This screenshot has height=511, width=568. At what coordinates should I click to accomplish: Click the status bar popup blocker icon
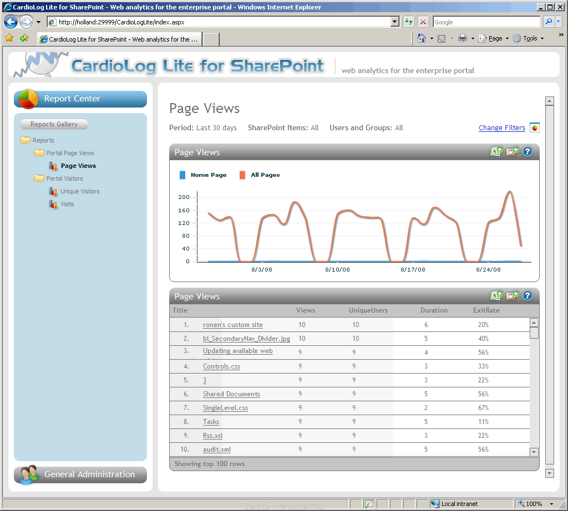click(x=369, y=504)
